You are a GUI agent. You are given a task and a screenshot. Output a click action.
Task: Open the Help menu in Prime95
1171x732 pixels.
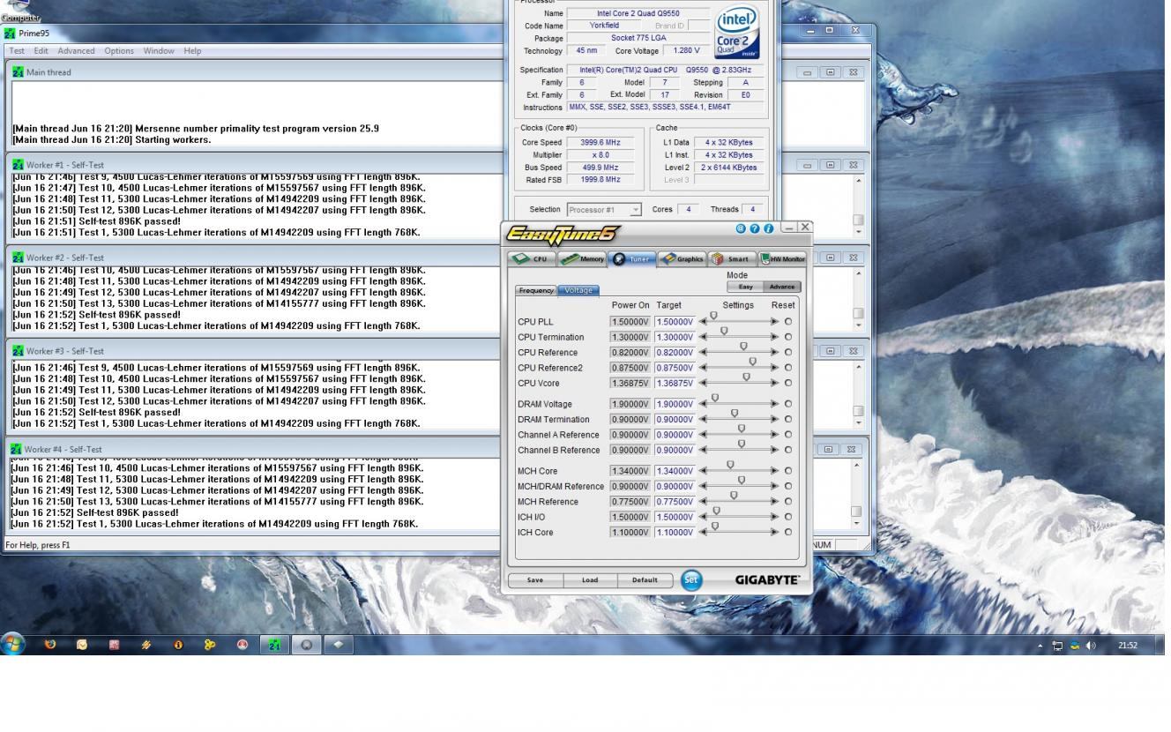pos(192,51)
